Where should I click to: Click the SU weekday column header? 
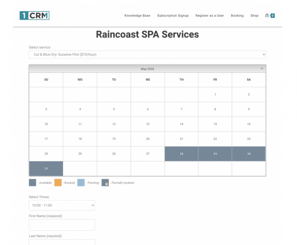(x=46, y=79)
